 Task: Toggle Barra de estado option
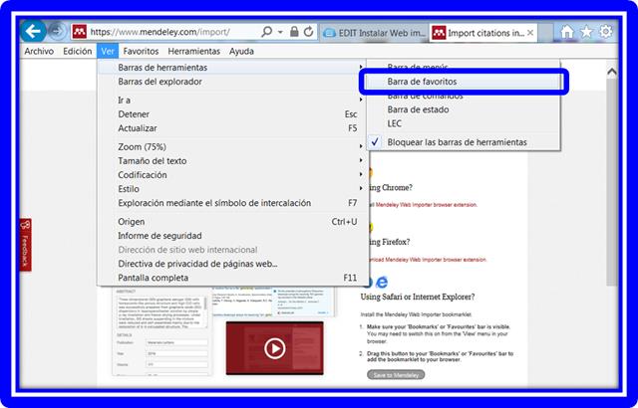pyautogui.click(x=463, y=109)
